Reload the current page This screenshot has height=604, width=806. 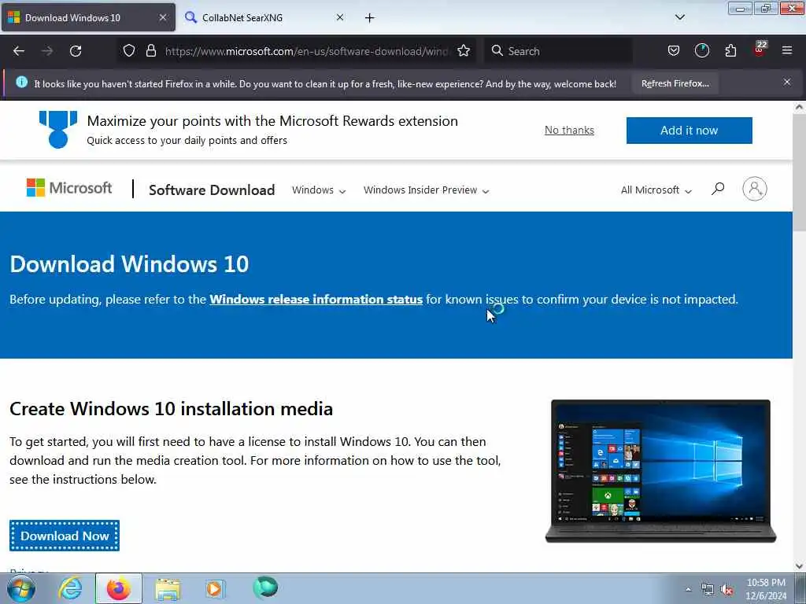click(76, 51)
